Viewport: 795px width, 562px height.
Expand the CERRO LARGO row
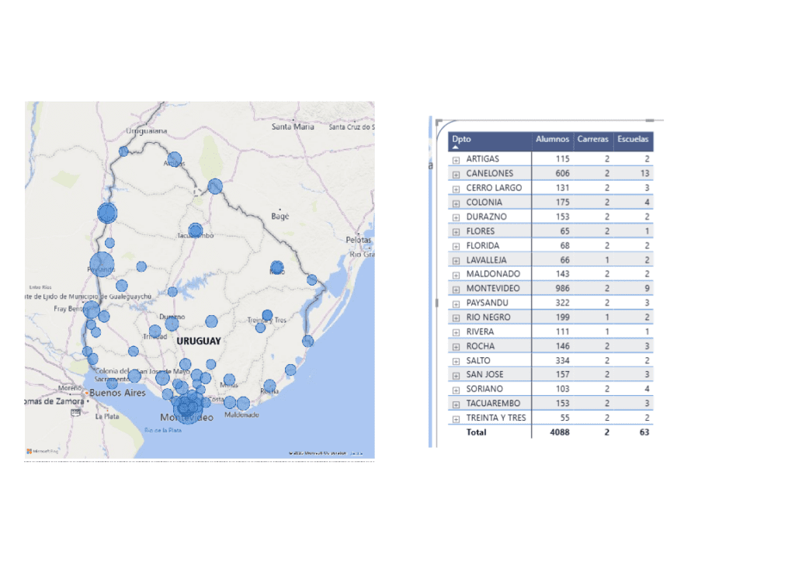(456, 189)
